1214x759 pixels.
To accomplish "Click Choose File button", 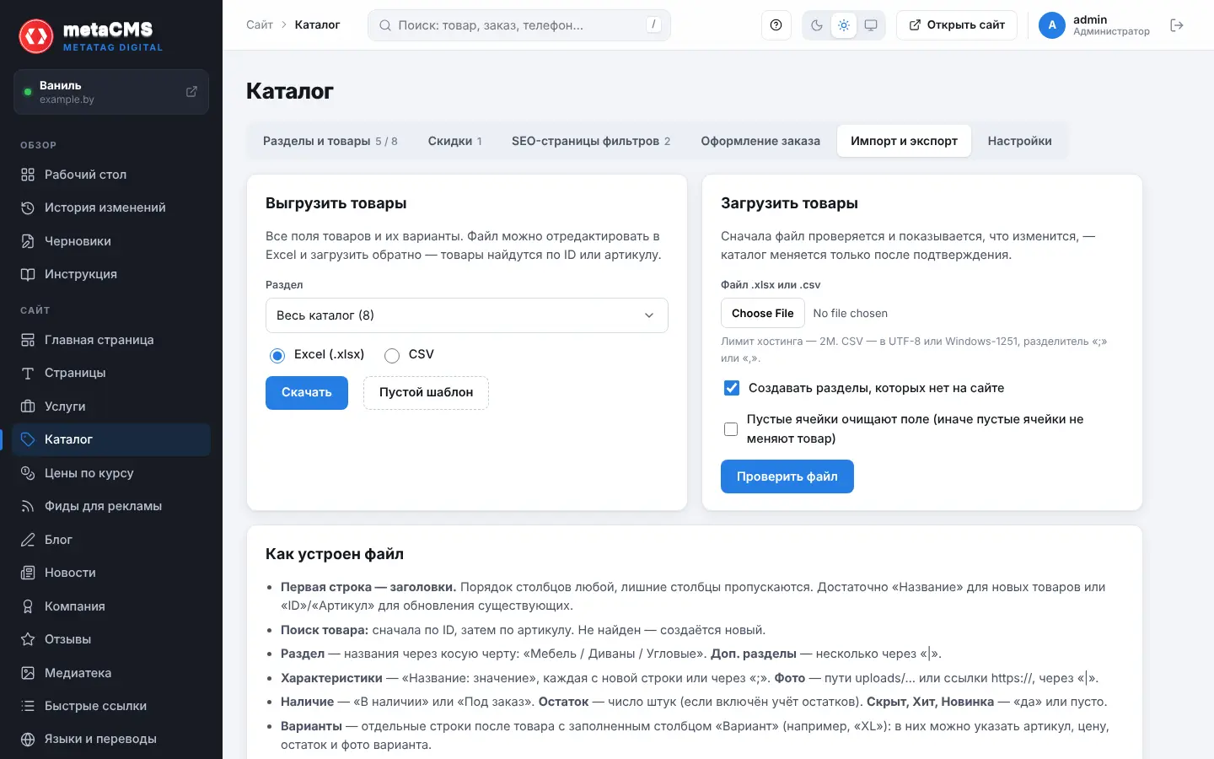I will point(763,313).
